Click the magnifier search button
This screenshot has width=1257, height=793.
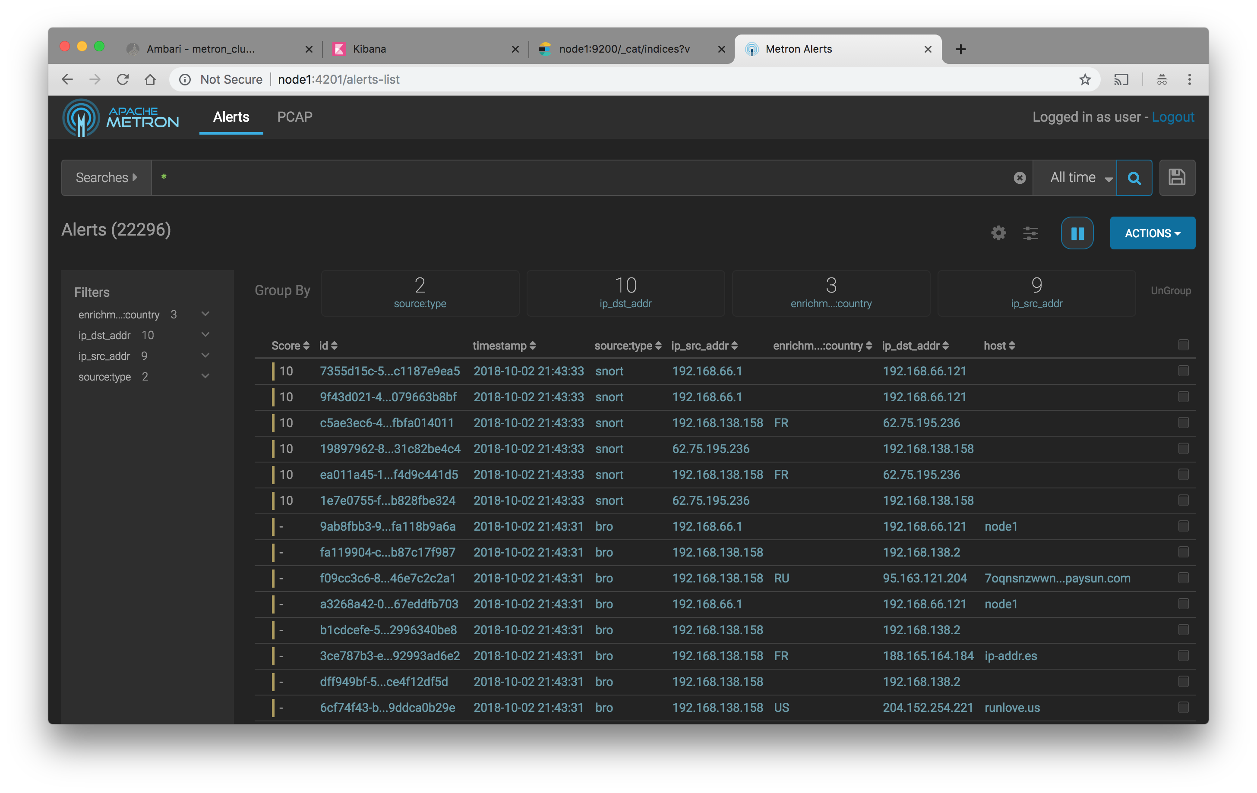point(1134,178)
